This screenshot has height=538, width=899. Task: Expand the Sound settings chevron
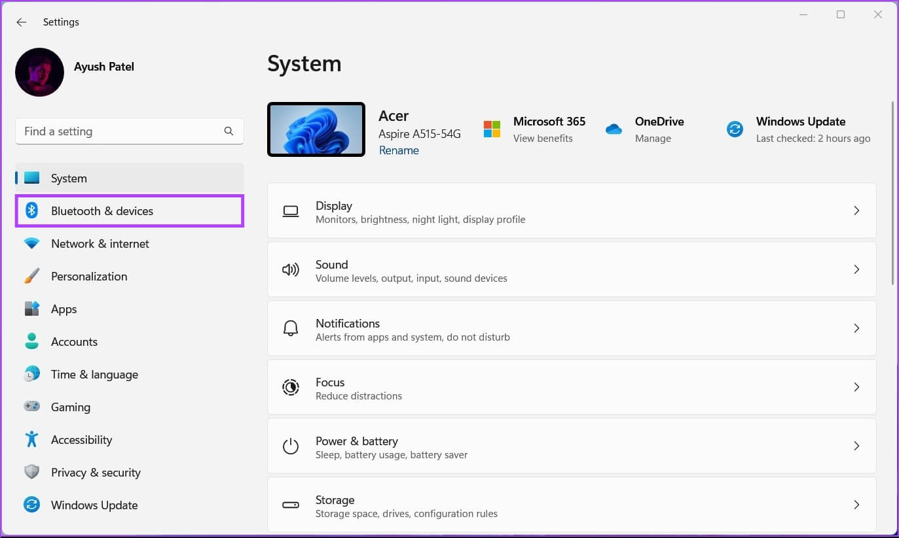(856, 269)
